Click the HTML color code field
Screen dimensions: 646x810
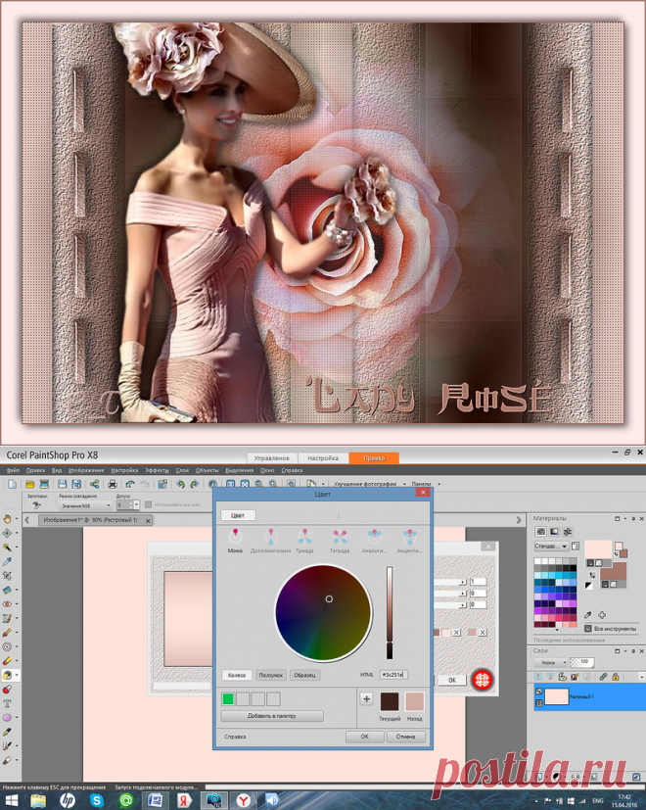[392, 675]
